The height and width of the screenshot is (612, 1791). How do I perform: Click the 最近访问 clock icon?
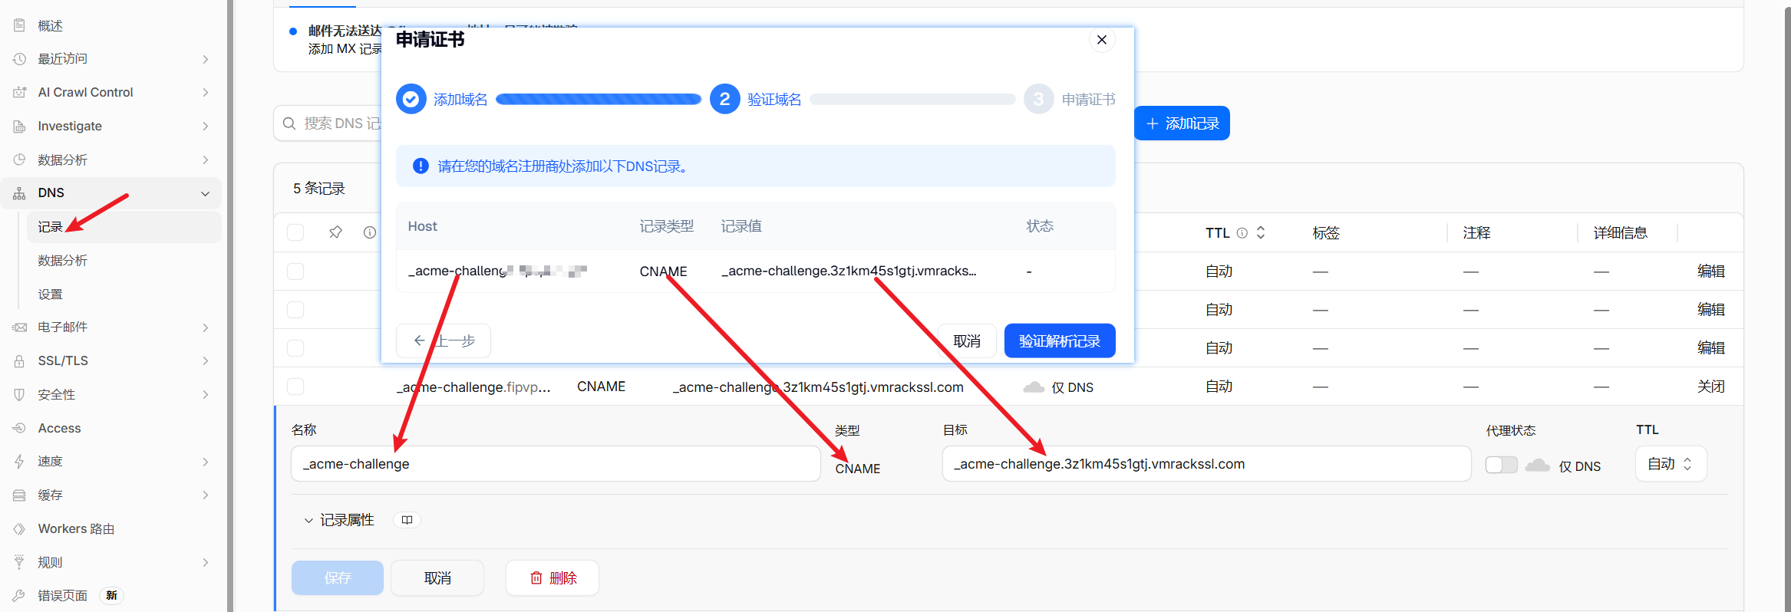[20, 59]
